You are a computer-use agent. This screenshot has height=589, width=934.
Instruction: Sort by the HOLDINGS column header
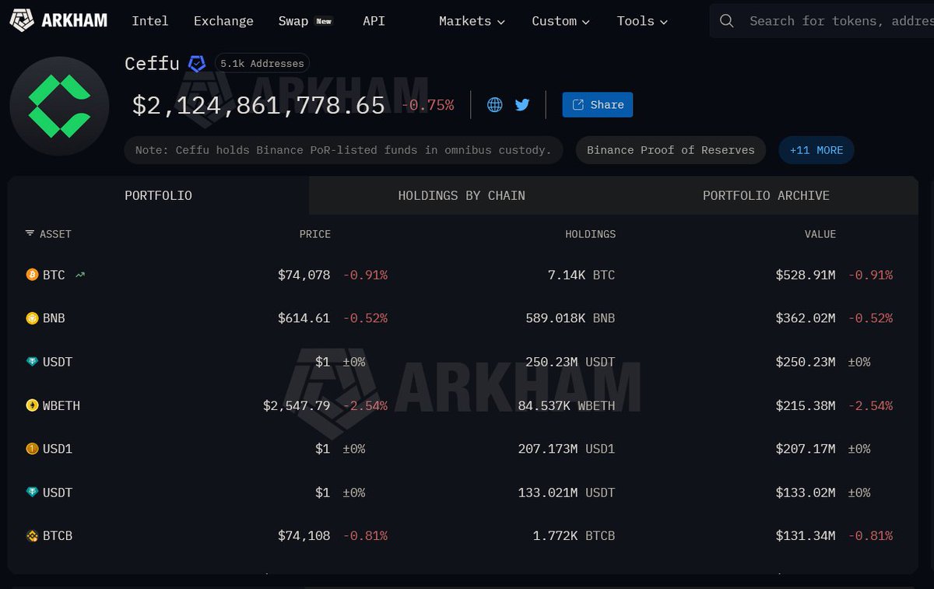coord(590,233)
